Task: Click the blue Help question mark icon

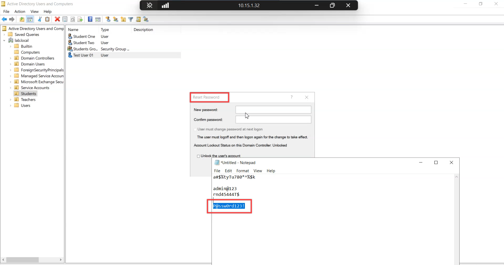Action: [90, 19]
